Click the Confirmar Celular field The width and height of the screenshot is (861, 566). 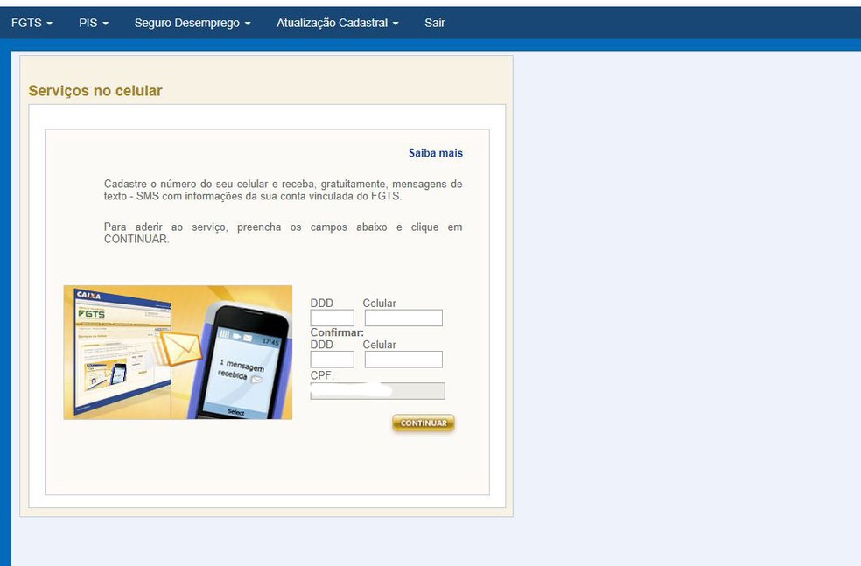(x=403, y=359)
